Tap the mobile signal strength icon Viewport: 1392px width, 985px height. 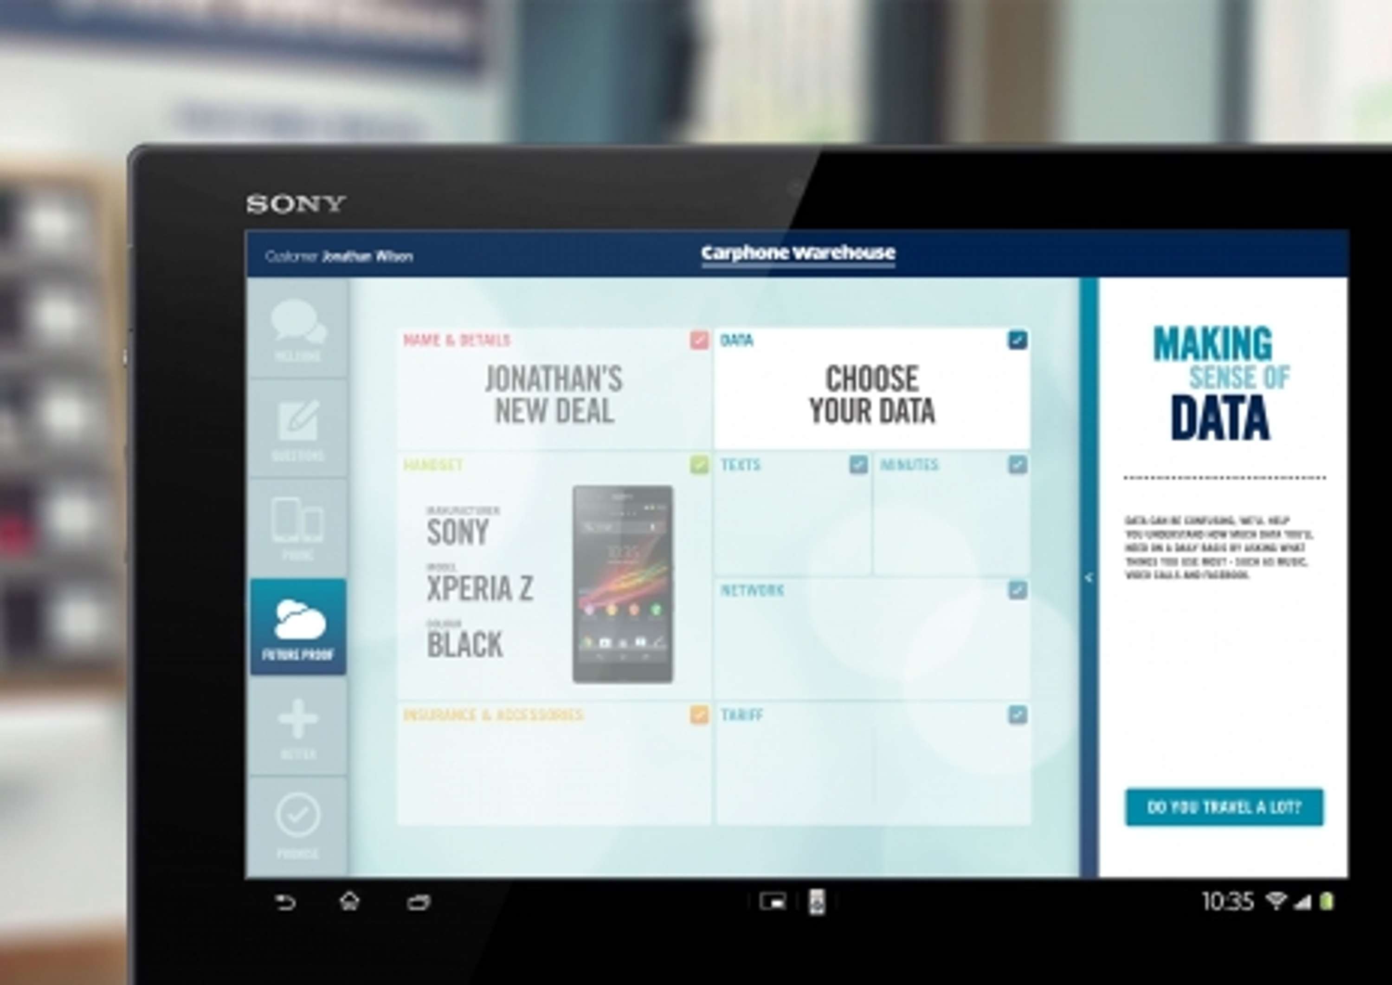(x=1302, y=902)
